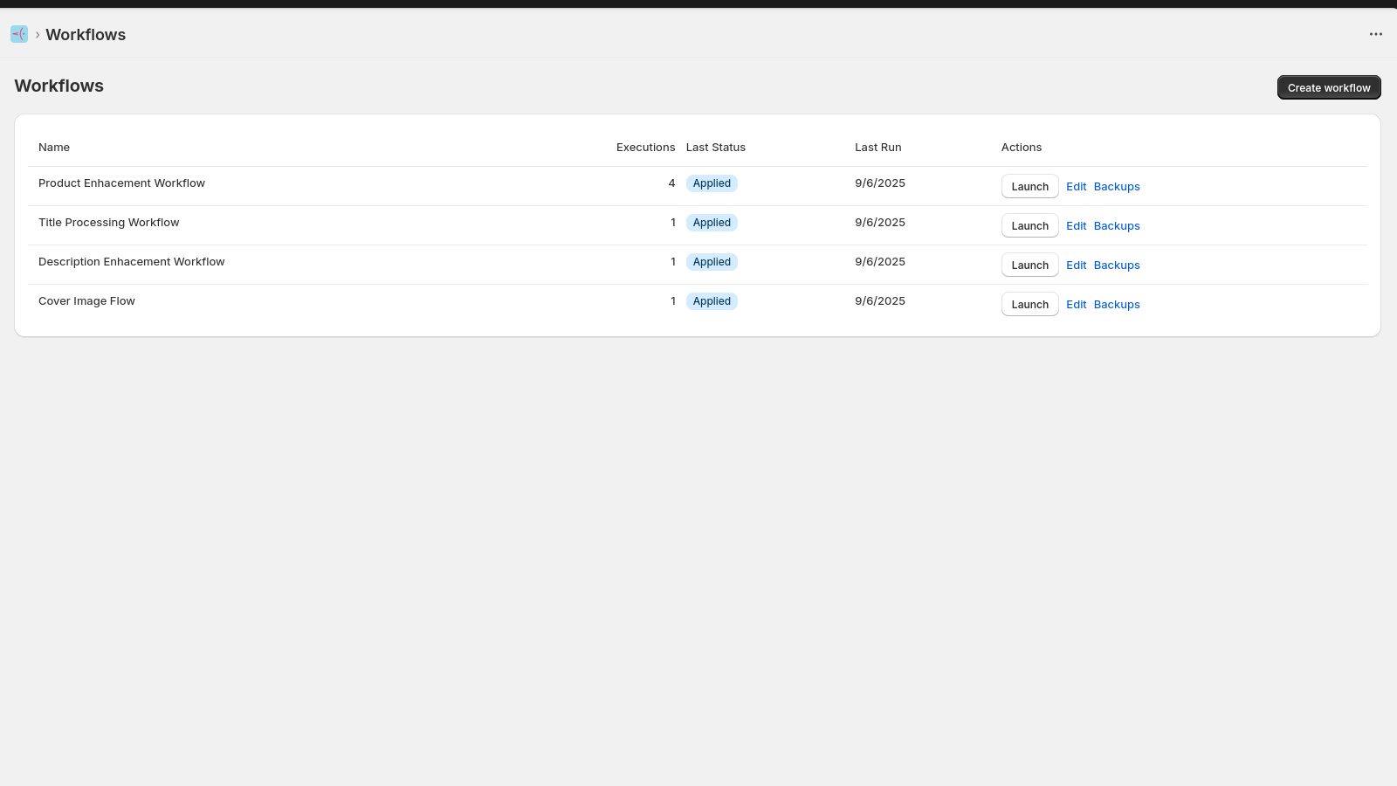Viewport: 1397px width, 786px height.
Task: Click the Workflows breadcrumb label
Action: 86,34
